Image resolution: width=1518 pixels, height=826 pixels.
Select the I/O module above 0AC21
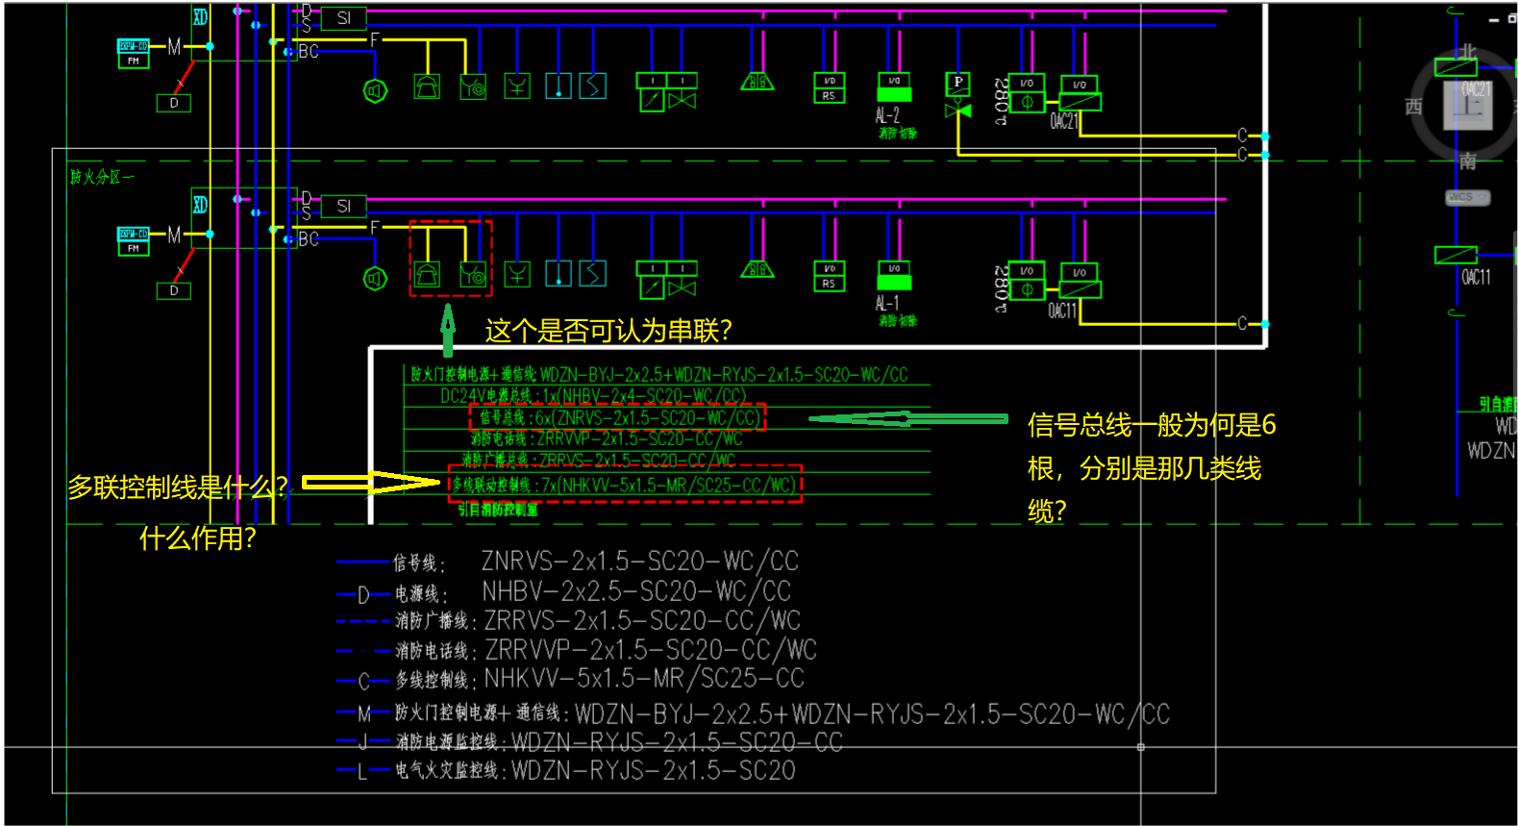pyautogui.click(x=1081, y=93)
